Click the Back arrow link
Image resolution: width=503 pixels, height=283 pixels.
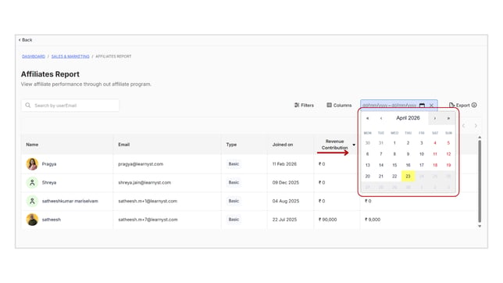[x=25, y=40]
